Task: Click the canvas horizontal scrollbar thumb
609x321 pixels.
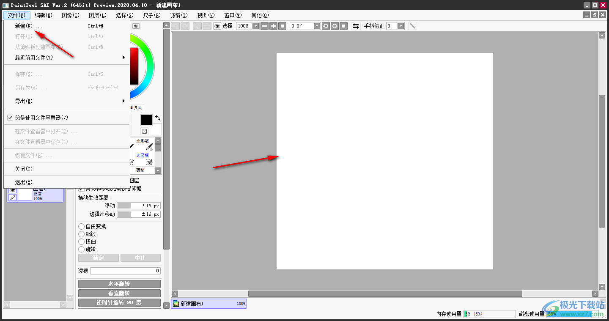Action: 385,294
